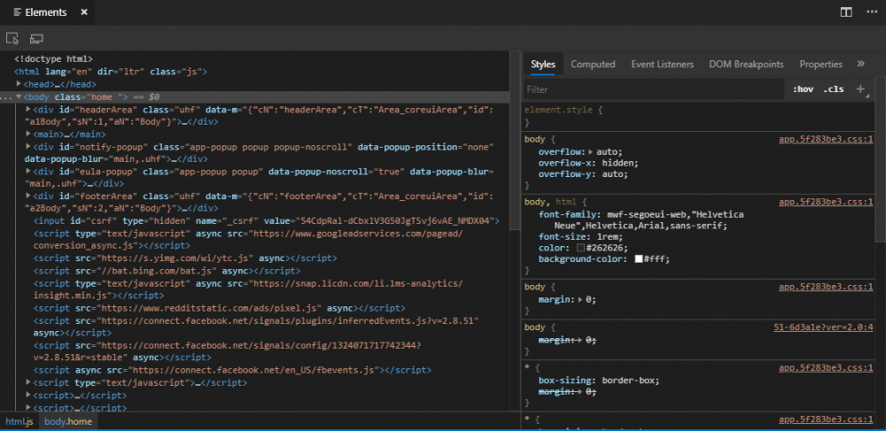Click the DOM tree vertical scrollbar
The height and width of the screenshot is (431, 886).
tap(514, 140)
